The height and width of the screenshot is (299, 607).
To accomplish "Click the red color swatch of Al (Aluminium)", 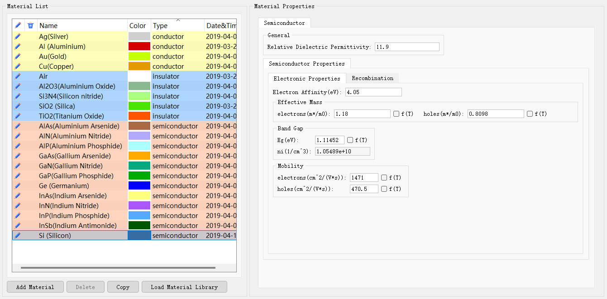I will [139, 46].
